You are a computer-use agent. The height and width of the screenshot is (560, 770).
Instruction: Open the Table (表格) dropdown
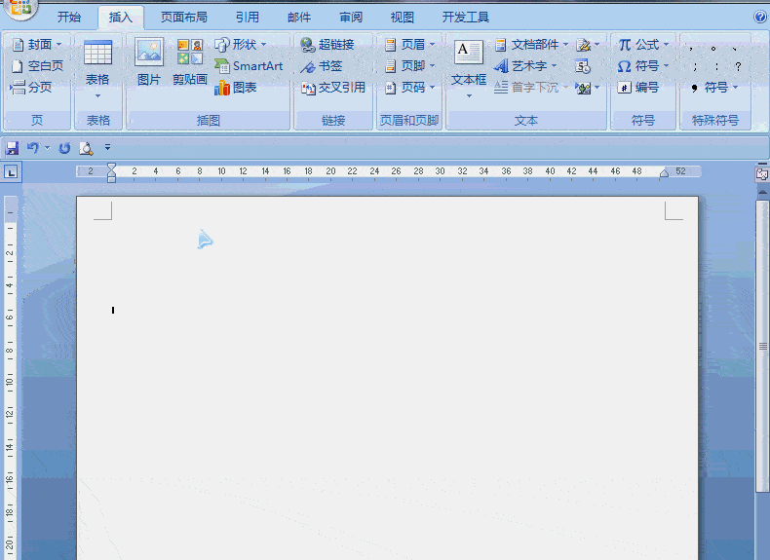pyautogui.click(x=97, y=69)
